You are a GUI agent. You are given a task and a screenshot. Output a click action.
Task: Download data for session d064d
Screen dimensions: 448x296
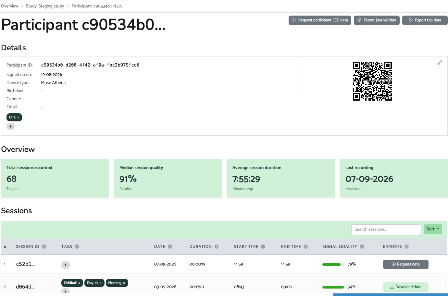pyautogui.click(x=406, y=287)
